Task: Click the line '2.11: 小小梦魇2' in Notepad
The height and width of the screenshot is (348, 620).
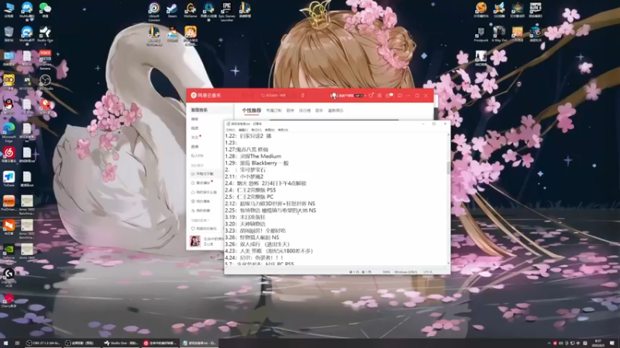Action: point(244,176)
